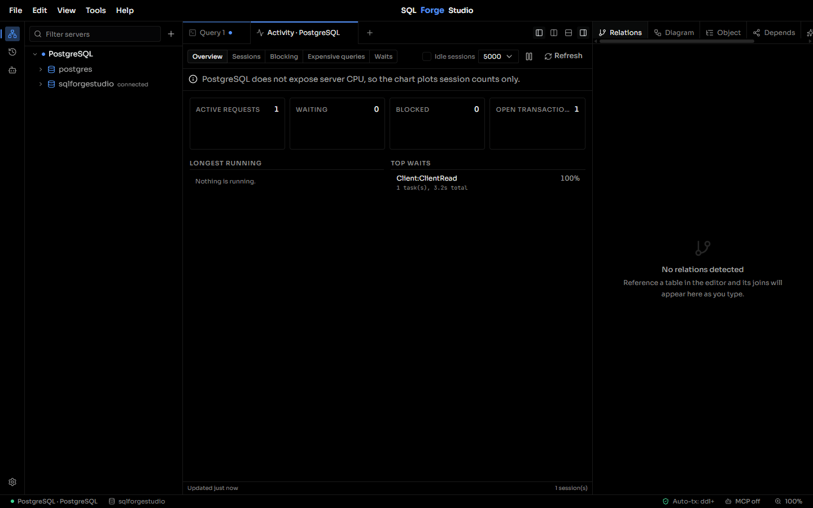Open the Help menu
813x508 pixels.
(x=125, y=10)
